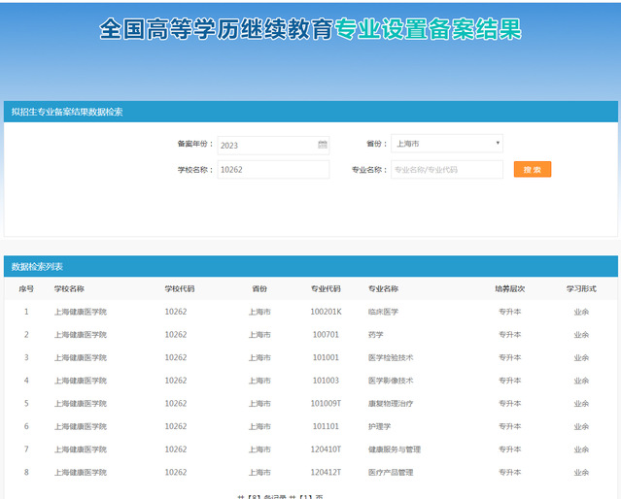Click the 序号 column header

[x=26, y=288]
